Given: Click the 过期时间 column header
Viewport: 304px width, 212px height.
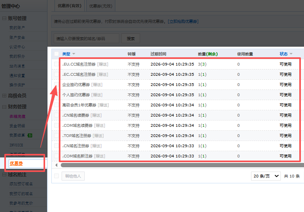Looking at the screenshot, I should coord(158,54).
